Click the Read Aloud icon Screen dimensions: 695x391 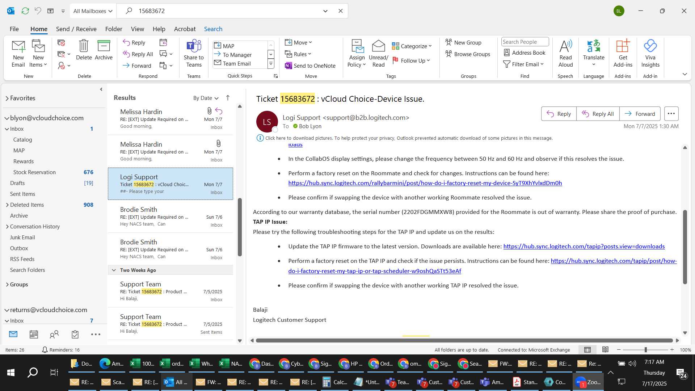tap(565, 54)
